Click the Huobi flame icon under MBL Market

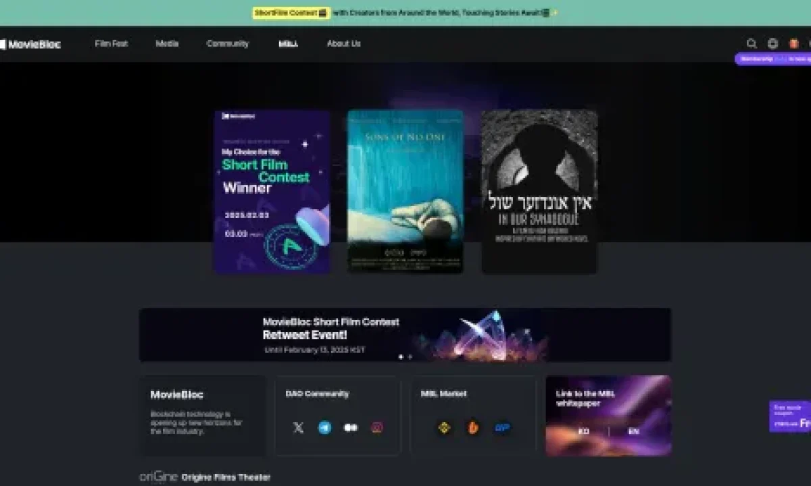(x=474, y=427)
